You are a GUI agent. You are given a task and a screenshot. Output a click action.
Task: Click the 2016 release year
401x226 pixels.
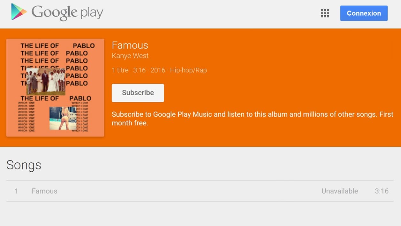coord(158,70)
